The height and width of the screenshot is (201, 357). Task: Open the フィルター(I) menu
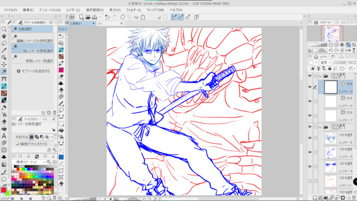pyautogui.click(x=133, y=10)
